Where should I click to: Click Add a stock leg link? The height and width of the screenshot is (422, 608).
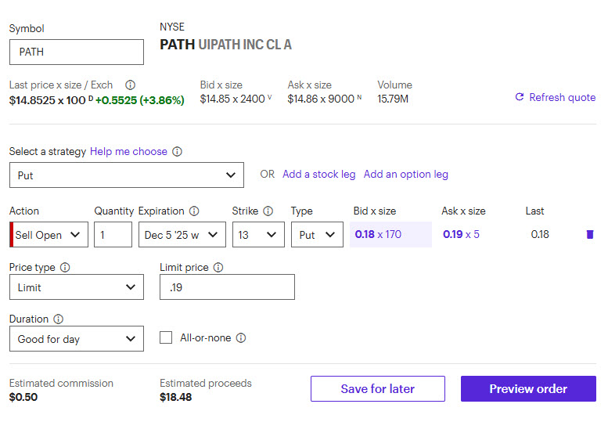pos(318,174)
